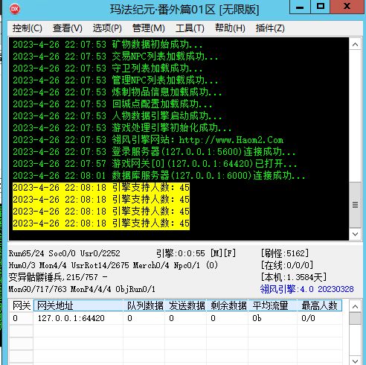
Task: Maximize the 玛法纪元 window
Action: [x=321, y=7]
